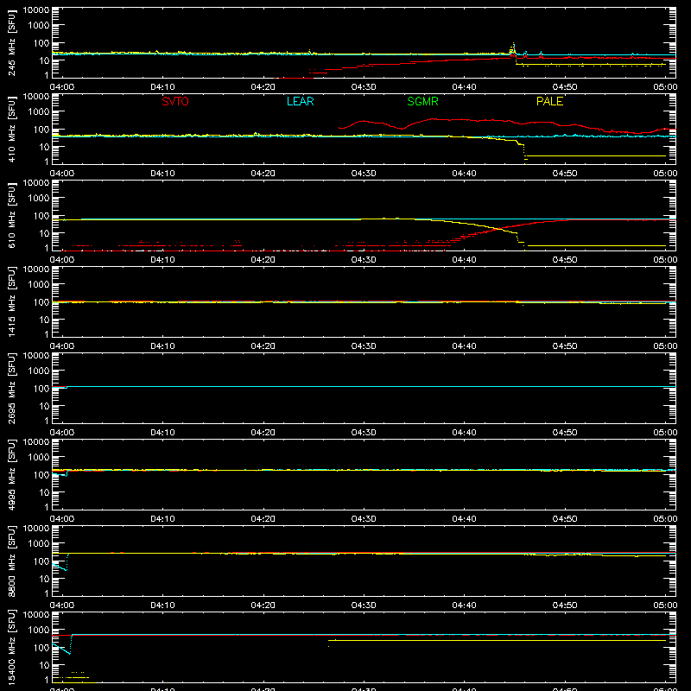This screenshot has height=691, width=691.
Task: Click the cyan LEAR legend label
Action: (x=300, y=101)
